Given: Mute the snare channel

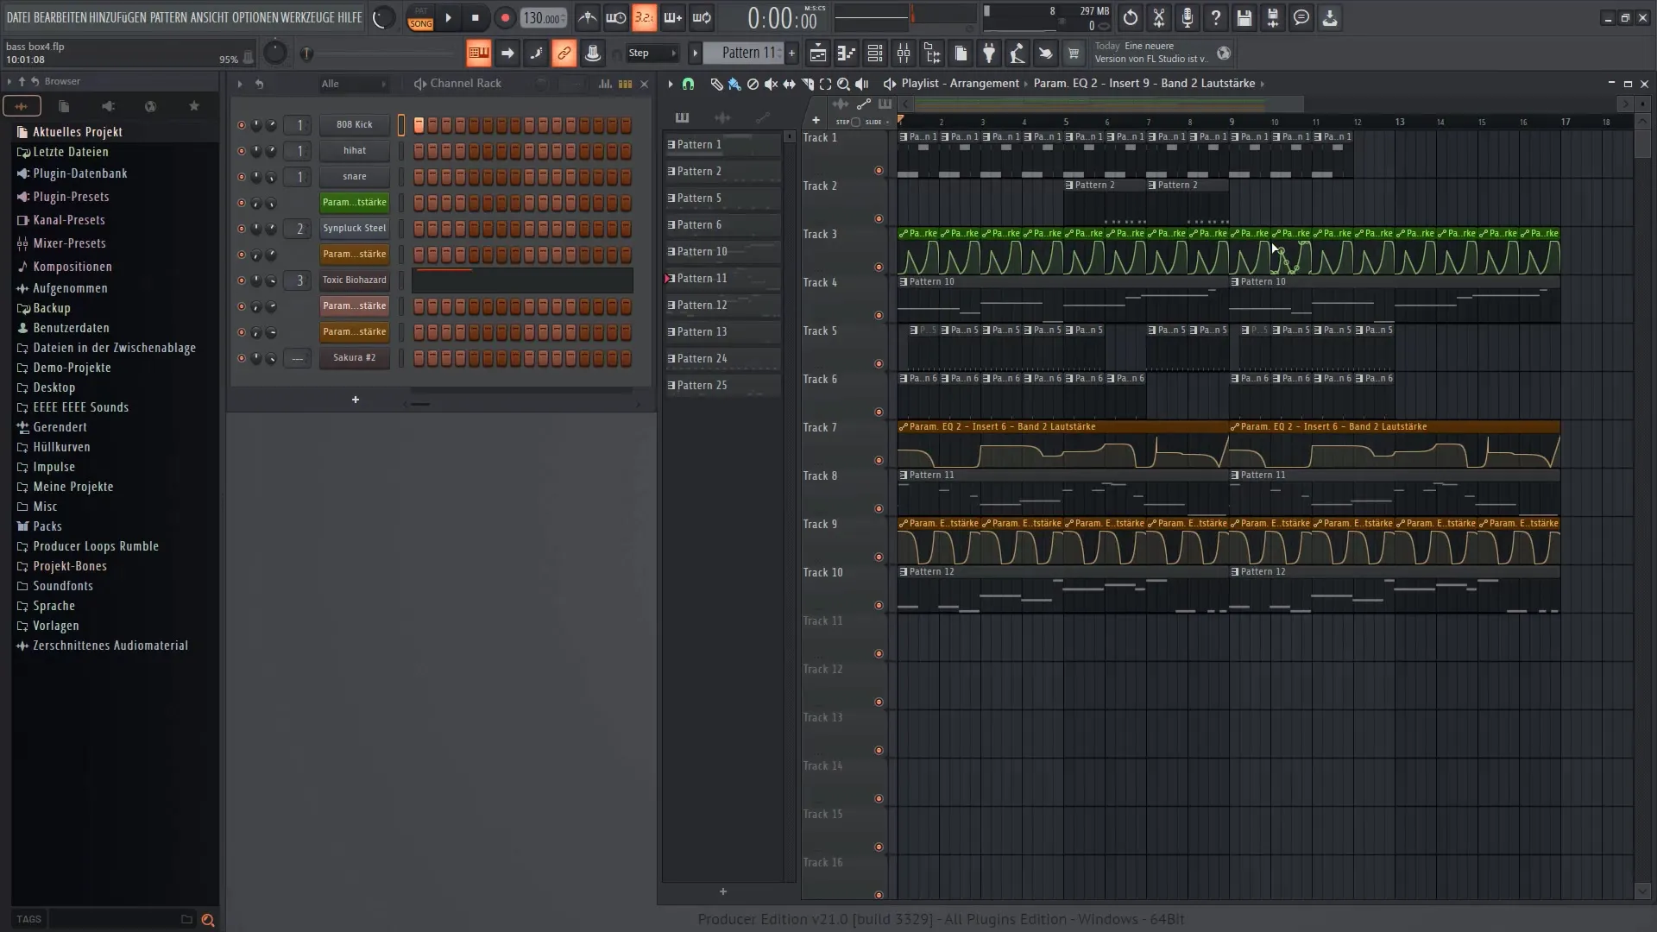Looking at the screenshot, I should [x=242, y=177].
